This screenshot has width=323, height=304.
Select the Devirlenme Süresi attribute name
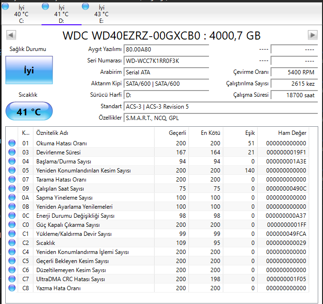point(58,152)
